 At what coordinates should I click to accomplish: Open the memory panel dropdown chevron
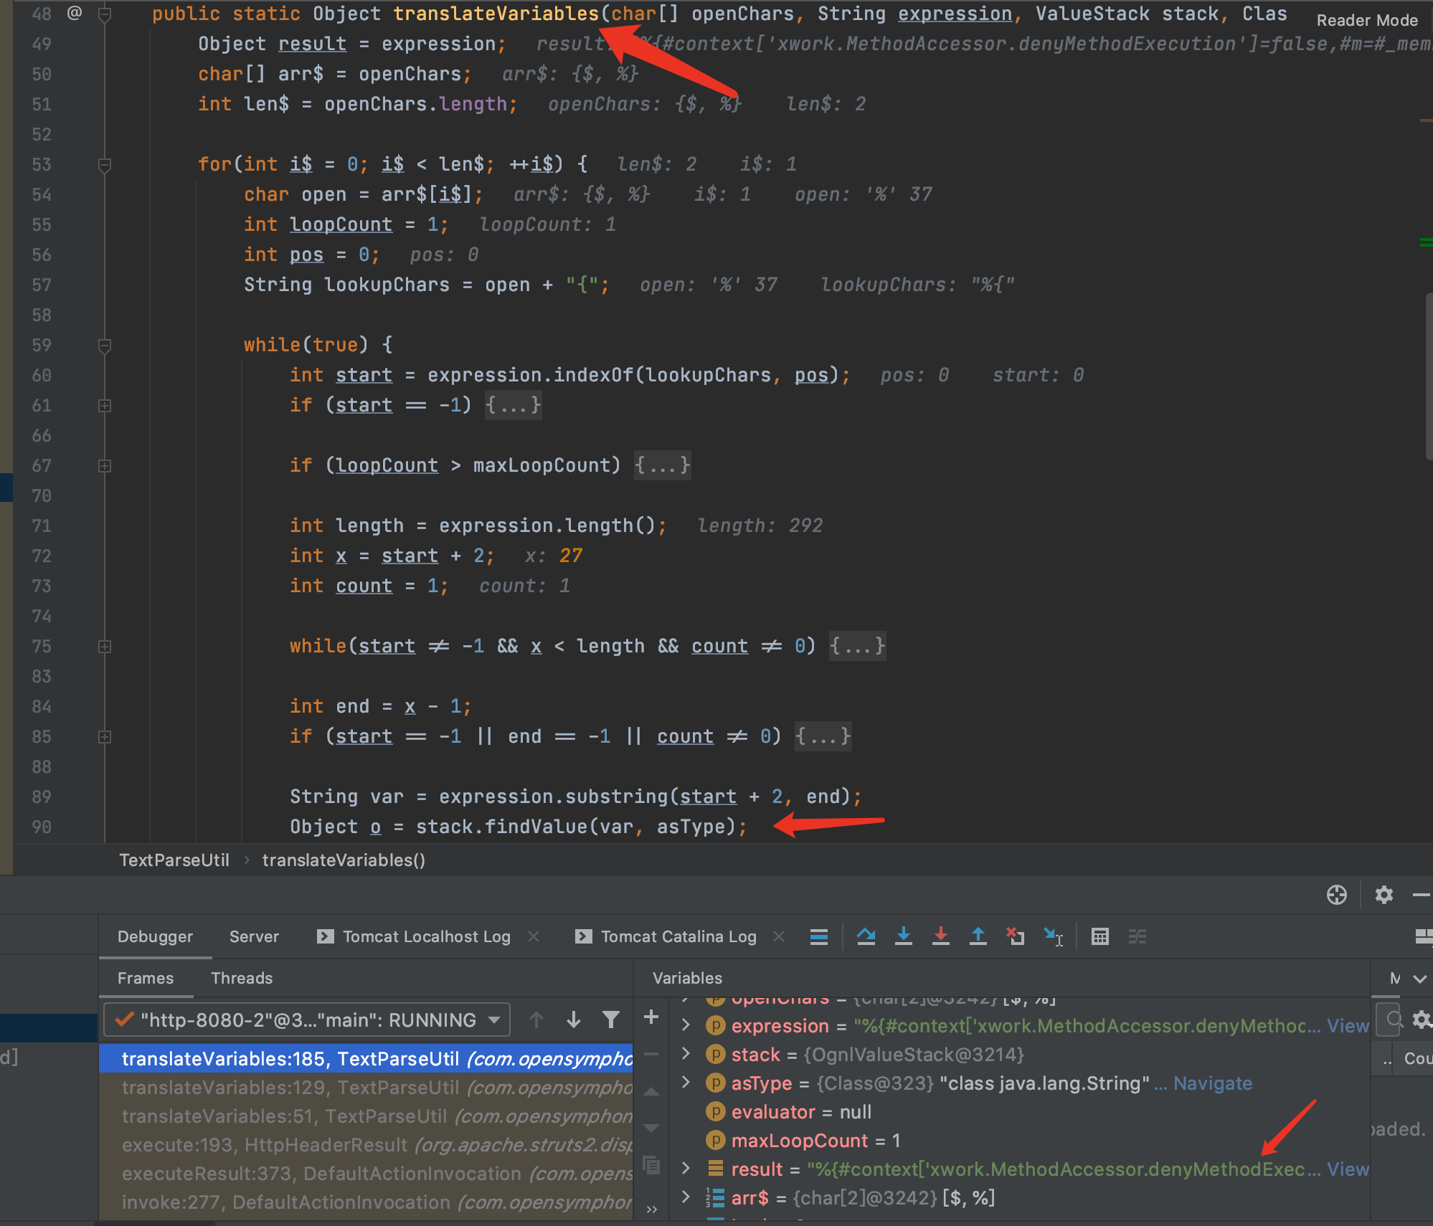(x=1420, y=979)
